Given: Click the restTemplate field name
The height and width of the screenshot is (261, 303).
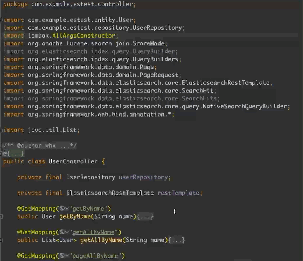Looking at the screenshot, I should [x=178, y=193].
